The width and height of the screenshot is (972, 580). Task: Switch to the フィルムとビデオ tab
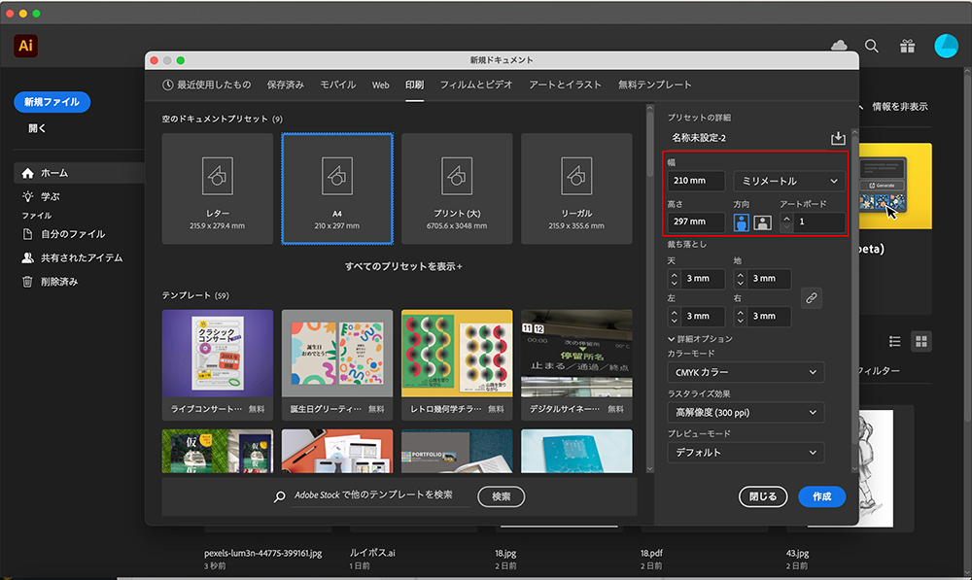[x=476, y=85]
